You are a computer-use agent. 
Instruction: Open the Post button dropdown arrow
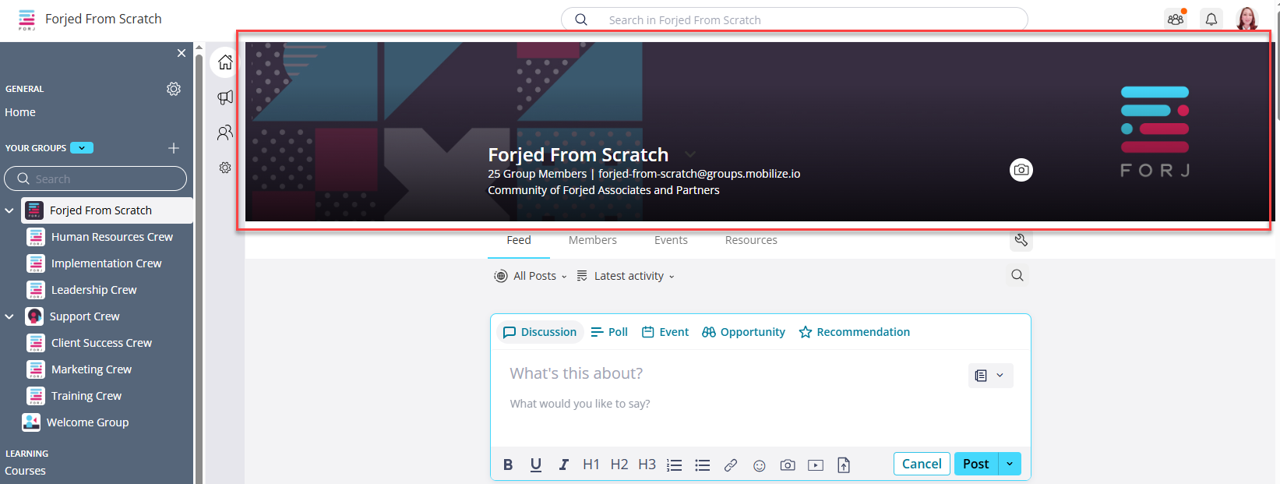point(1010,464)
